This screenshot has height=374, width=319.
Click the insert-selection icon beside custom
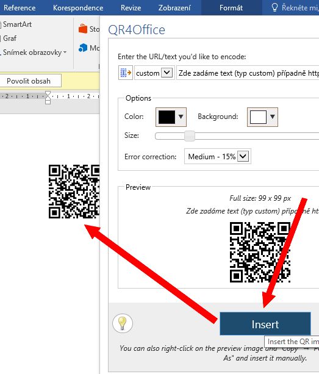[x=126, y=73]
